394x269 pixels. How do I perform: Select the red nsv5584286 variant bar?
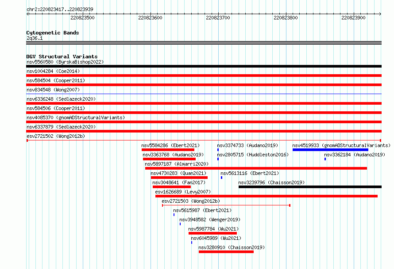click(168, 150)
